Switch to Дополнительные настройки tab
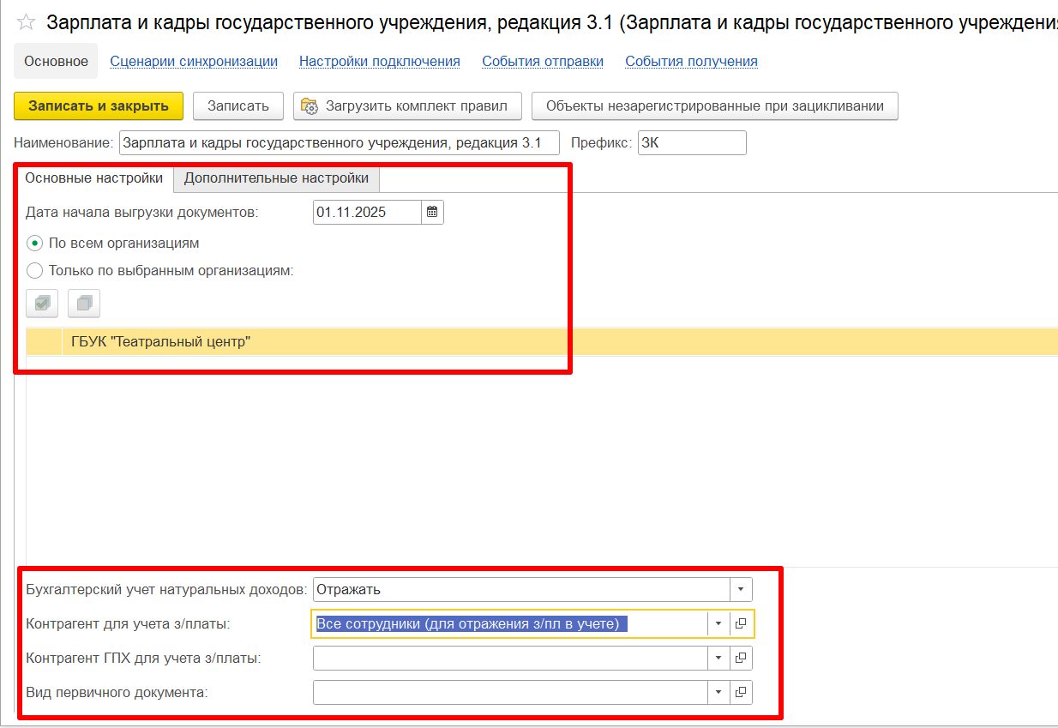Image resolution: width=1058 pixels, height=728 pixels. click(276, 178)
